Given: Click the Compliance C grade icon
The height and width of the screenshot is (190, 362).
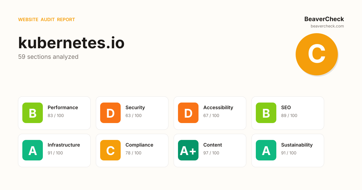Looking at the screenshot, I should point(110,150).
